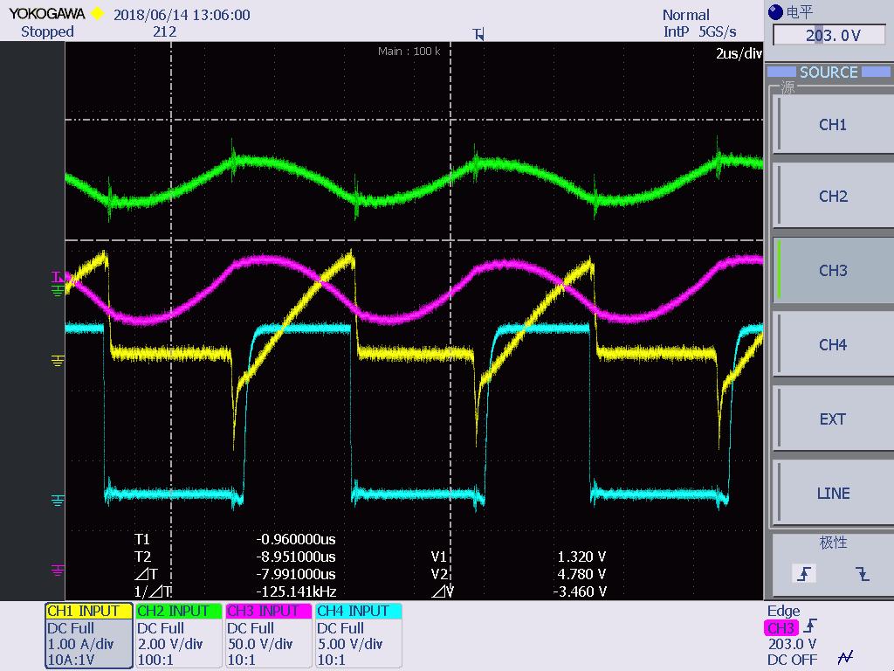Click the frequency readout -125.141kHz
894x671 pixels.
(296, 591)
